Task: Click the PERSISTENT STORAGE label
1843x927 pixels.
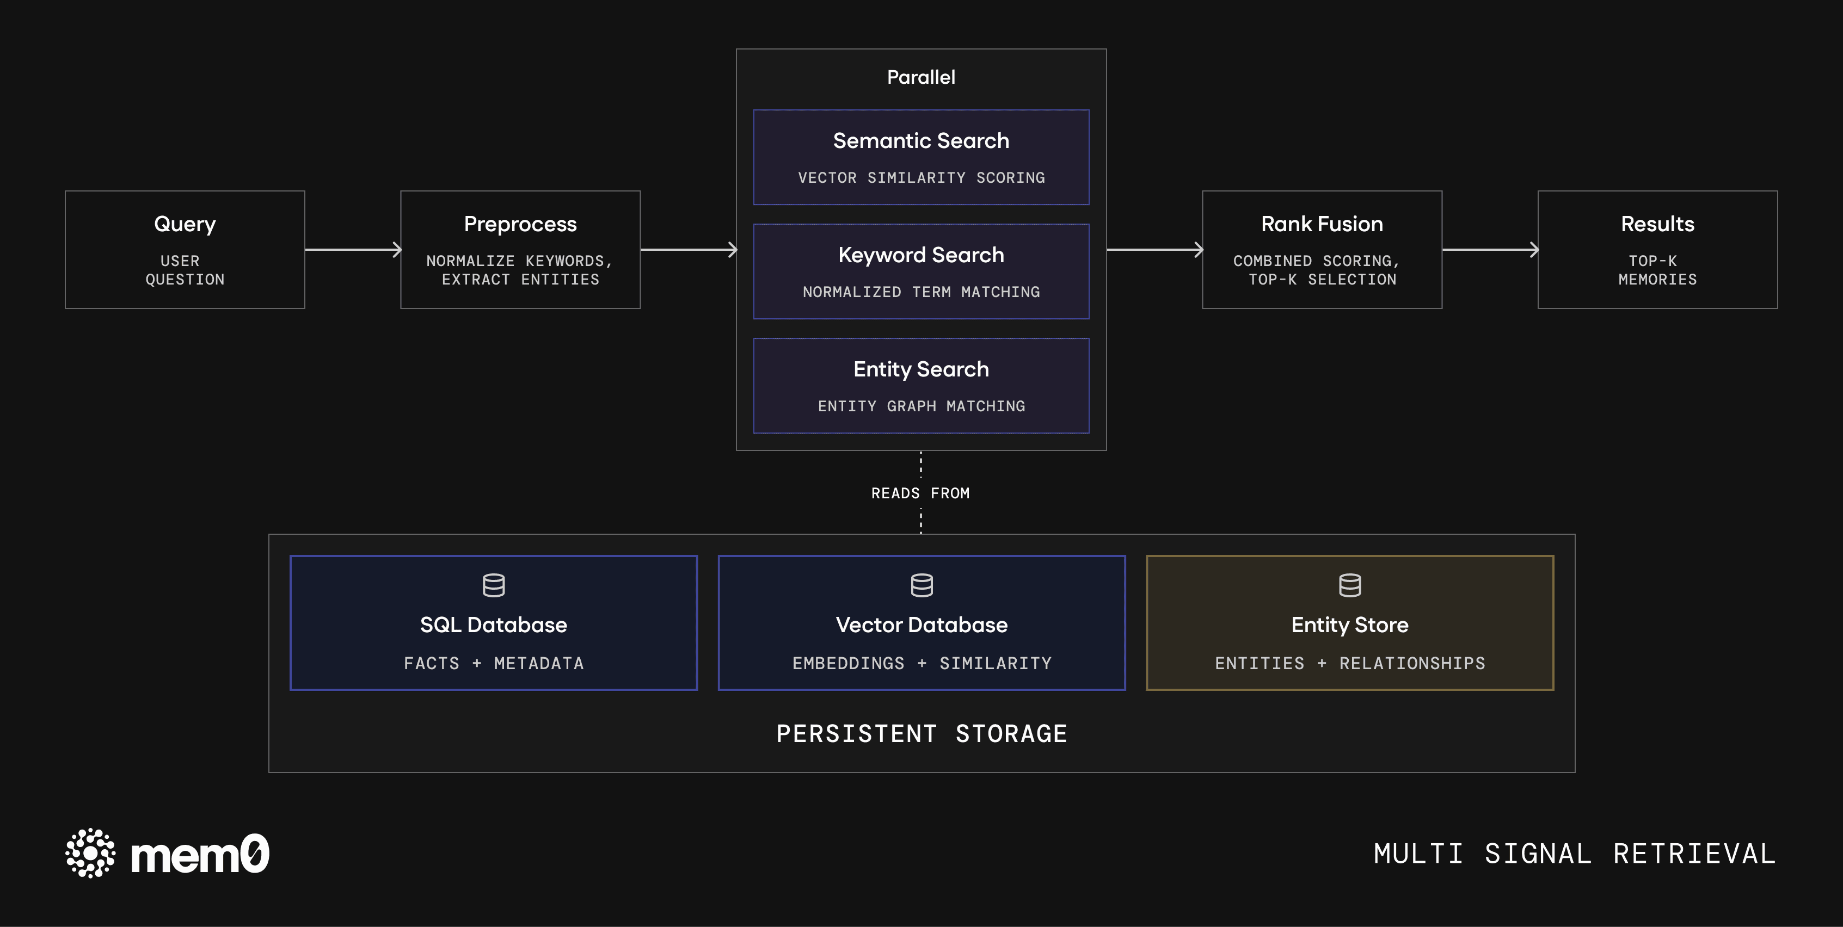Action: 921,734
